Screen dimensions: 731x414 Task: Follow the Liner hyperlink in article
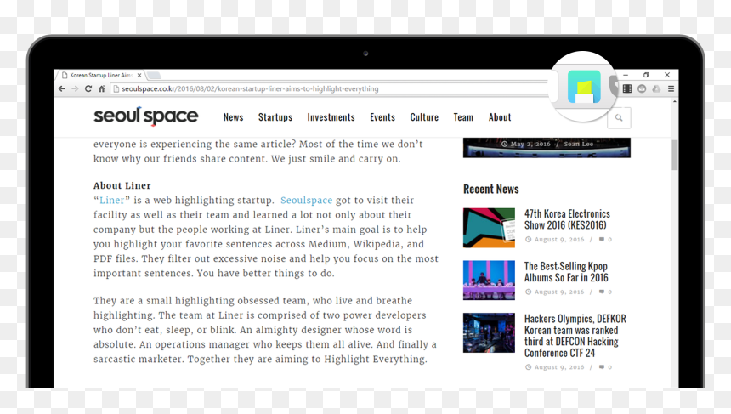pos(112,201)
